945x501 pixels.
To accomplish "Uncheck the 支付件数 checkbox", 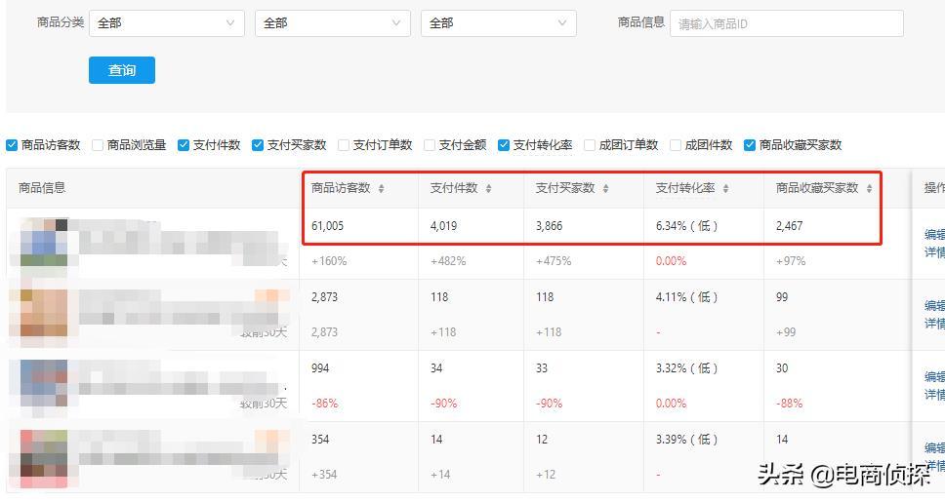I will click(184, 145).
